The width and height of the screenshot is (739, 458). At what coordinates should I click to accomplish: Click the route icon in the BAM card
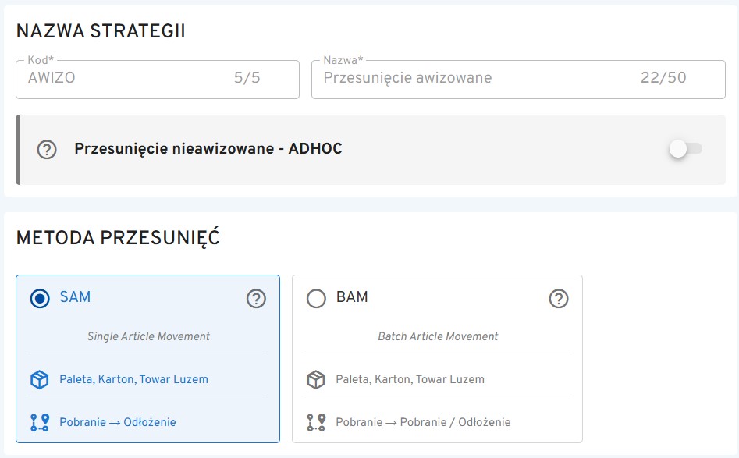pyautogui.click(x=316, y=422)
